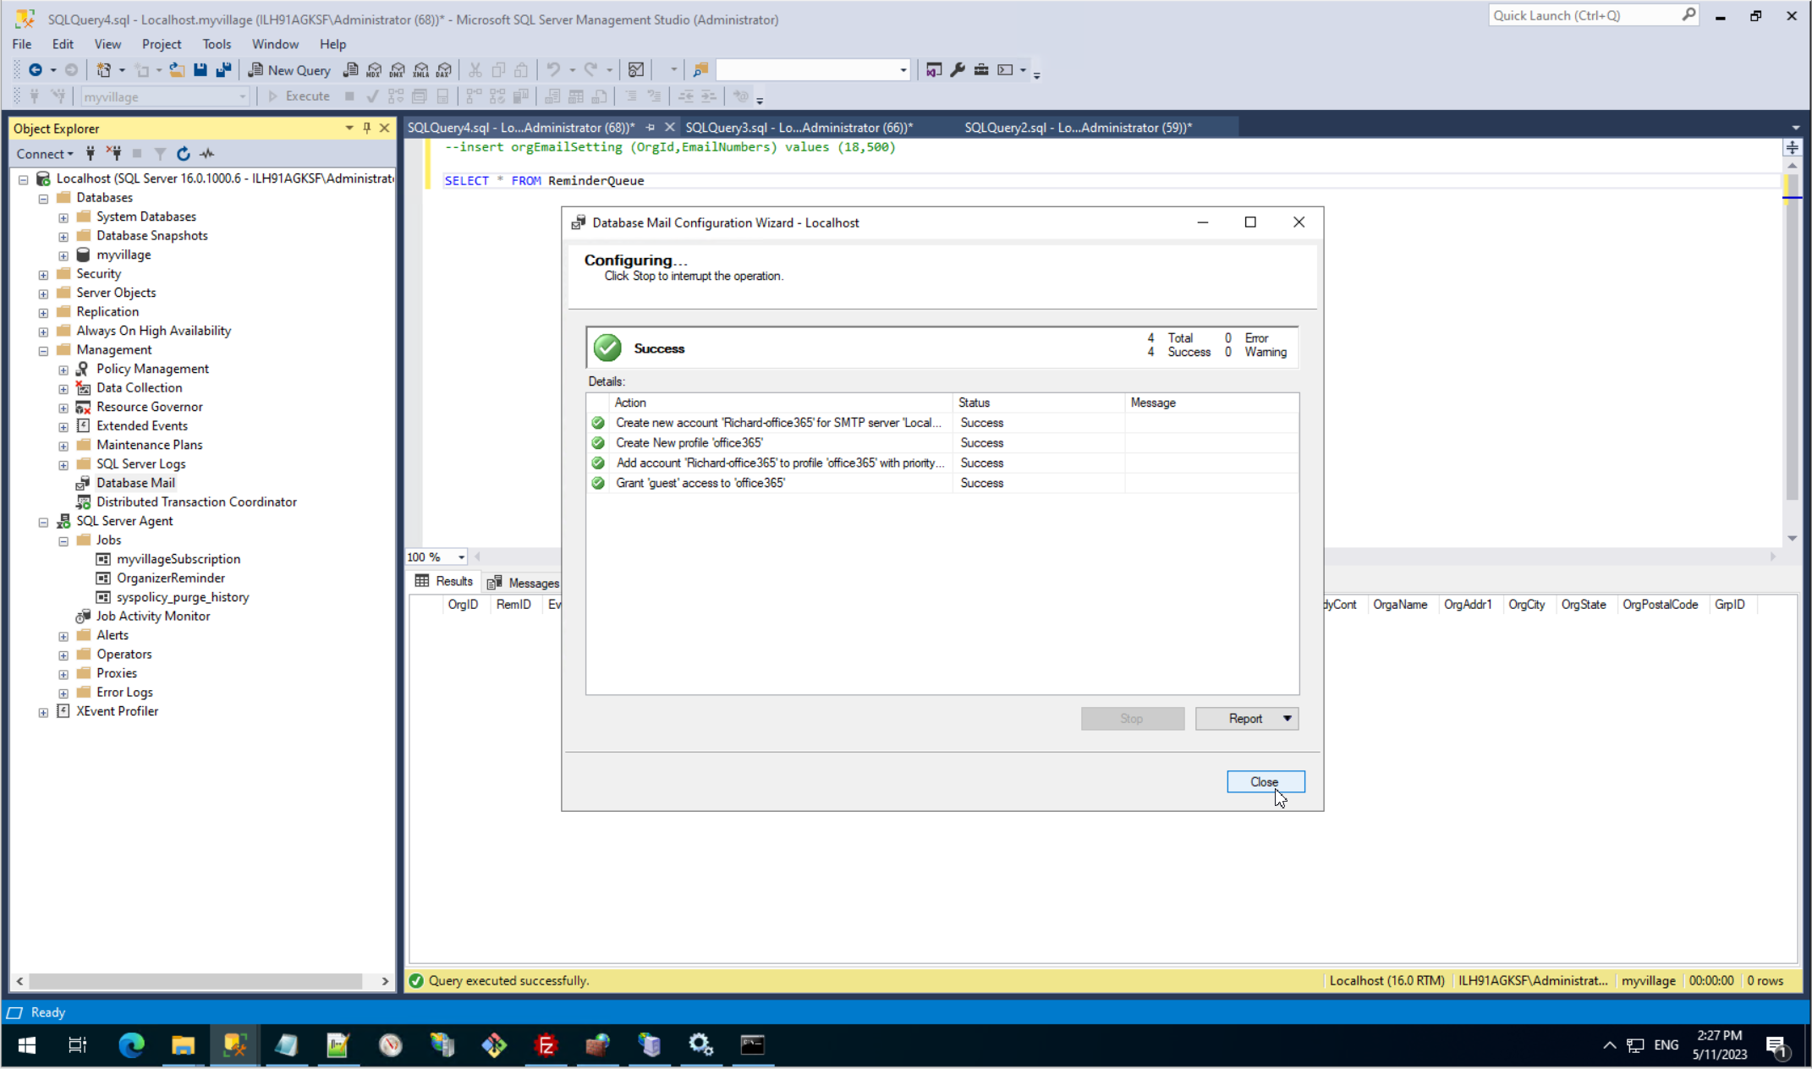Click the Close button in wizard

pos(1265,781)
